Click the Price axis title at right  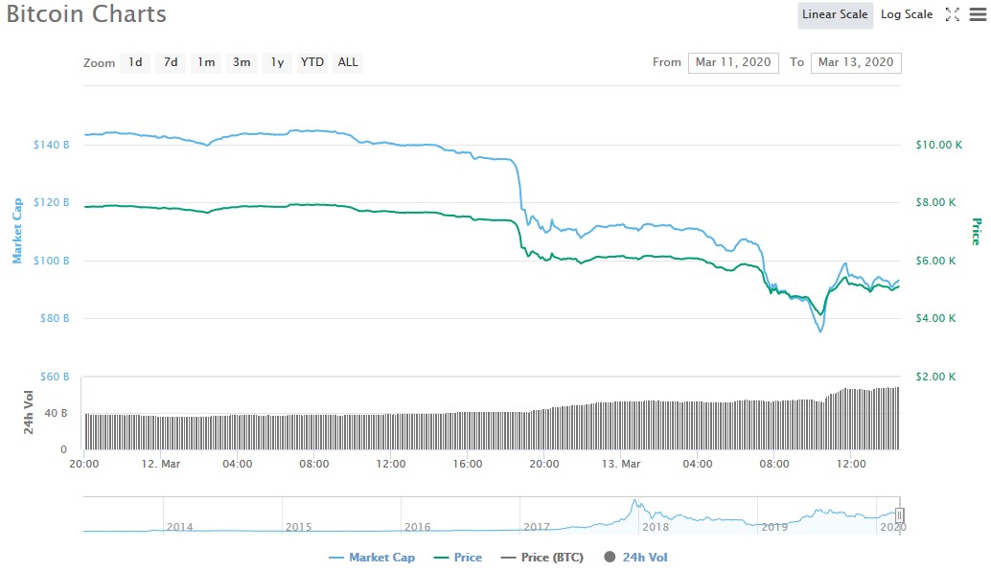(977, 231)
